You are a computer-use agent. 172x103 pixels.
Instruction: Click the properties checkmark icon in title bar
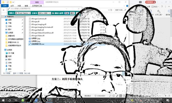coord(8,2)
